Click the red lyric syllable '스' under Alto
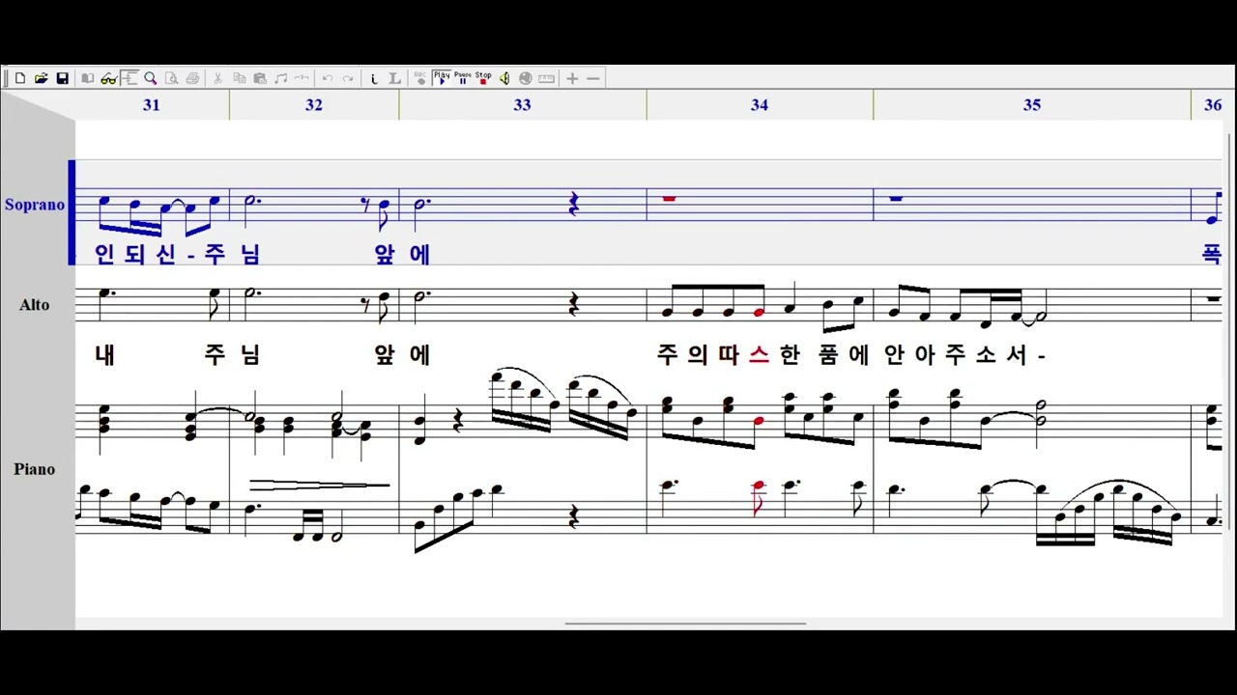 coord(759,355)
